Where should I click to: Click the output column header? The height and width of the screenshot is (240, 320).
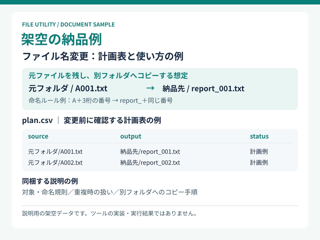tap(131, 136)
